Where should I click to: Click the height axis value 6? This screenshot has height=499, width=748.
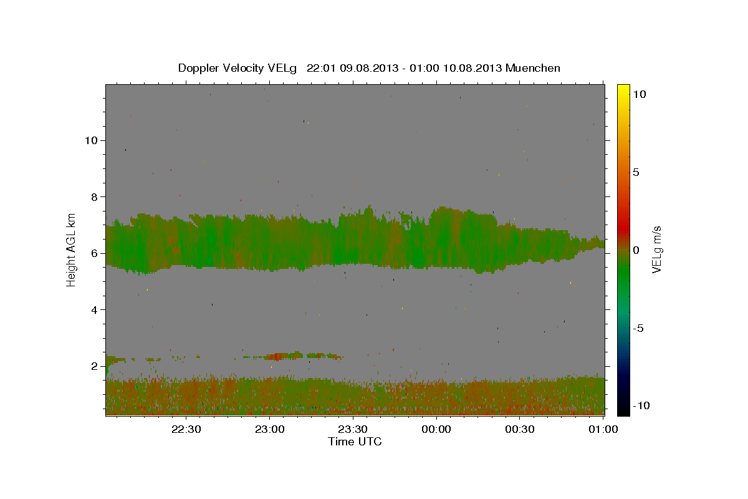(x=95, y=253)
